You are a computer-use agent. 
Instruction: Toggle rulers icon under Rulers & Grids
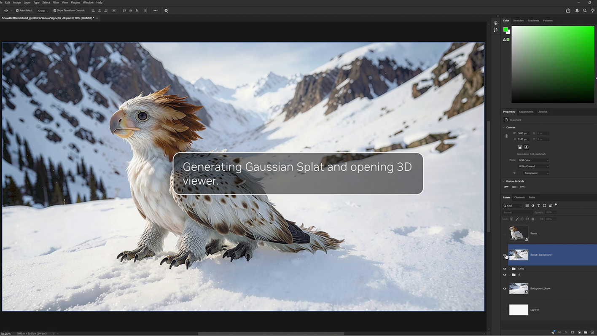[x=506, y=187]
